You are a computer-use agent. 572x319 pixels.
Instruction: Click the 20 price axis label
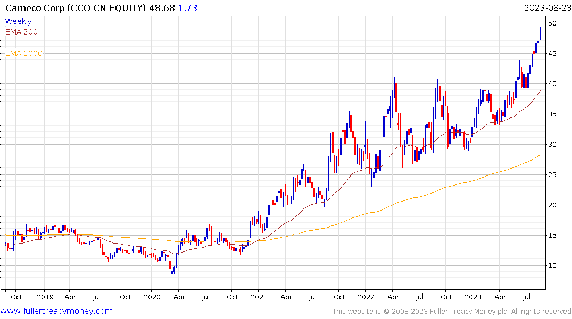coord(552,205)
